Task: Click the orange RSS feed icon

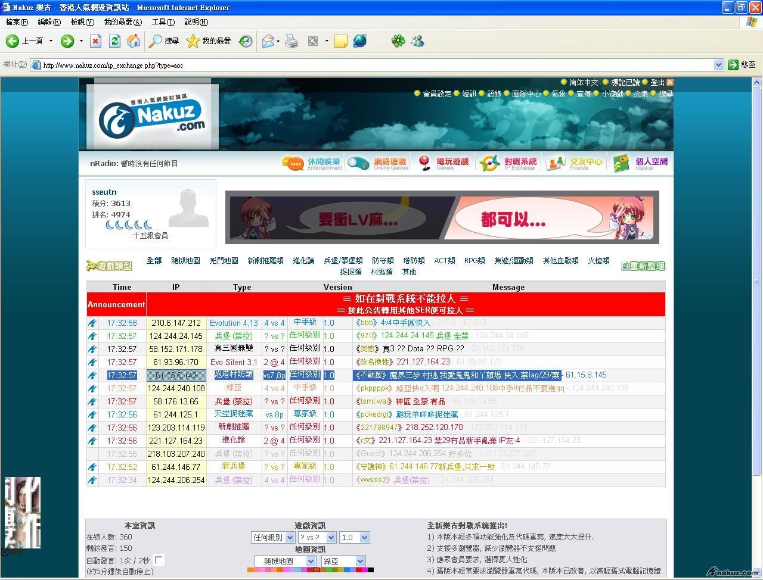Action: coord(670,82)
